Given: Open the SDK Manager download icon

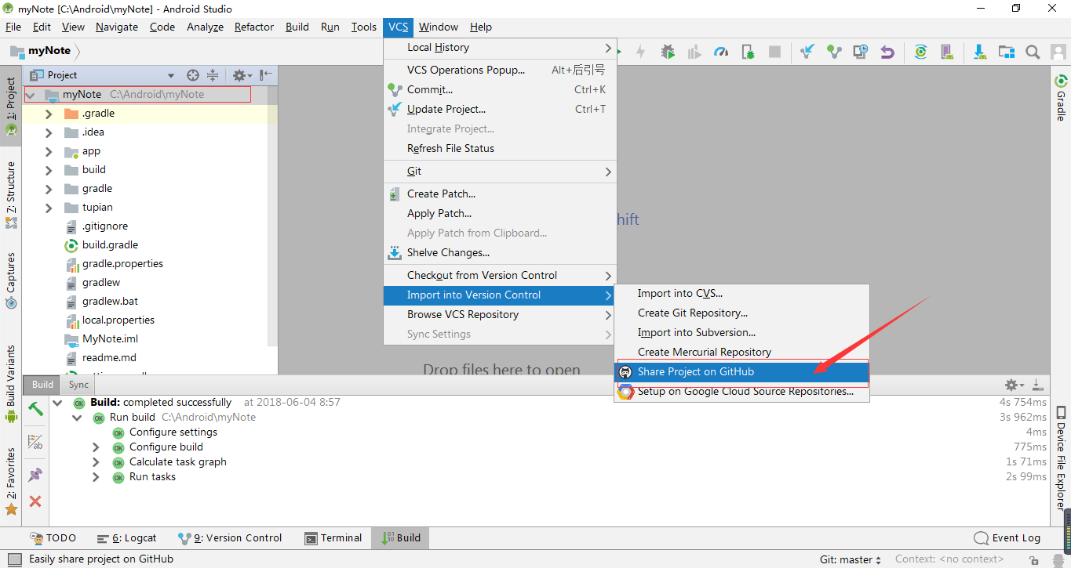Looking at the screenshot, I should pyautogui.click(x=980, y=52).
